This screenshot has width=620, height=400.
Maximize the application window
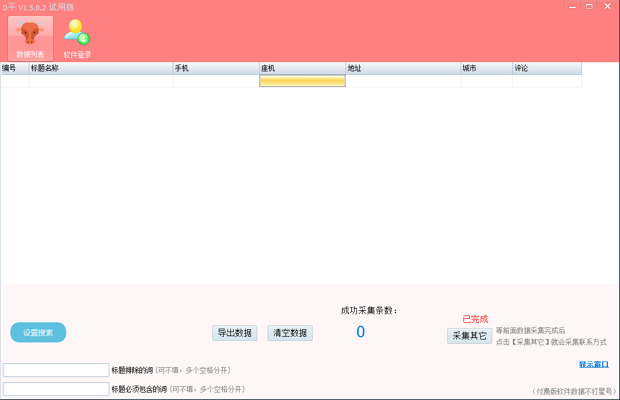pyautogui.click(x=589, y=6)
